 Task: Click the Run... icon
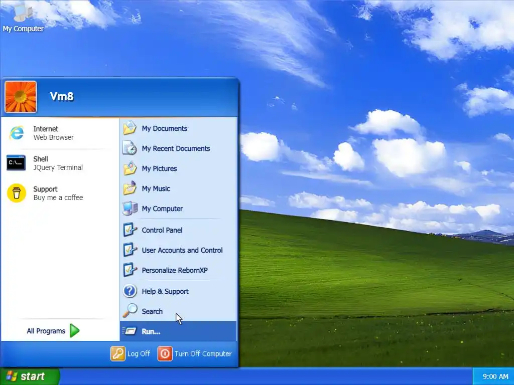[x=130, y=331]
